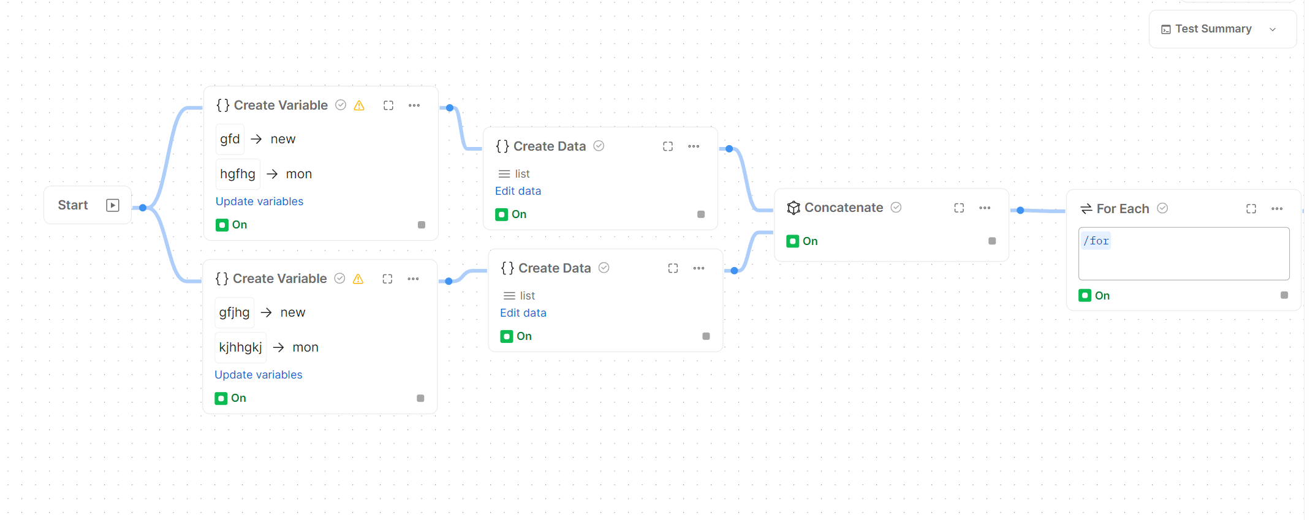Click the checkmark badge on the Concatenate node

pyautogui.click(x=895, y=208)
